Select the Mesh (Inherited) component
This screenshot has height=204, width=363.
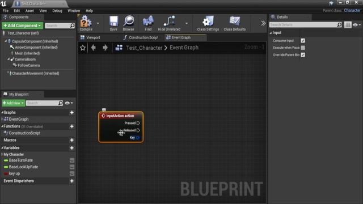(x=27, y=53)
